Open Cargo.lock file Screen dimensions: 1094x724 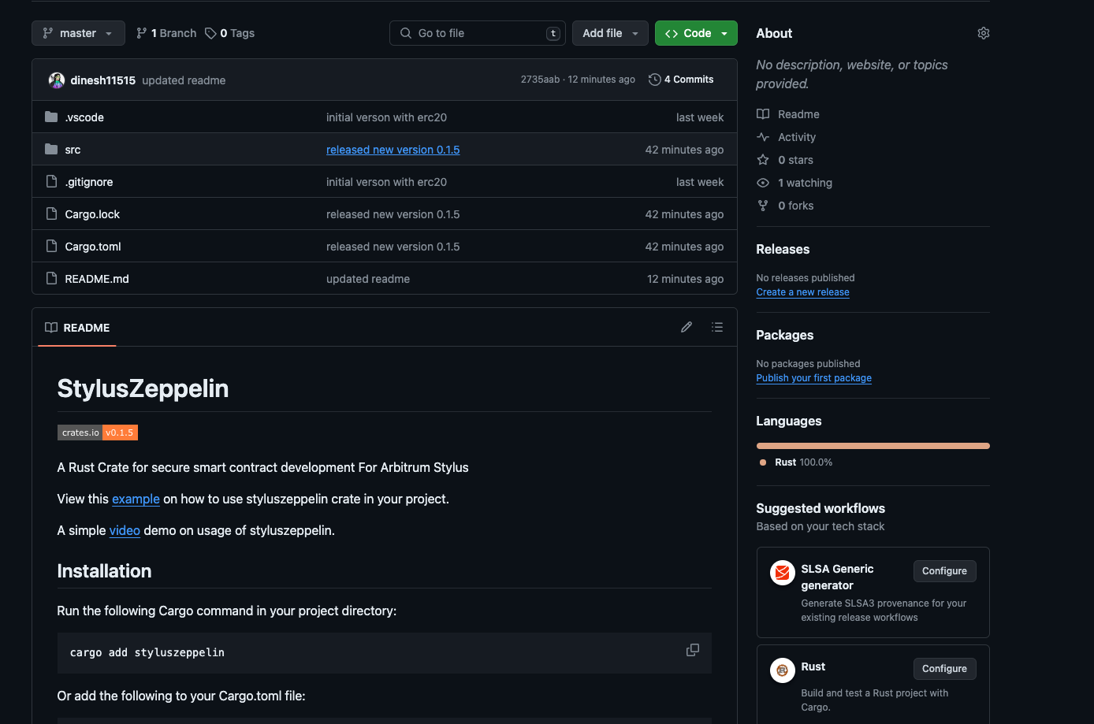[92, 214]
